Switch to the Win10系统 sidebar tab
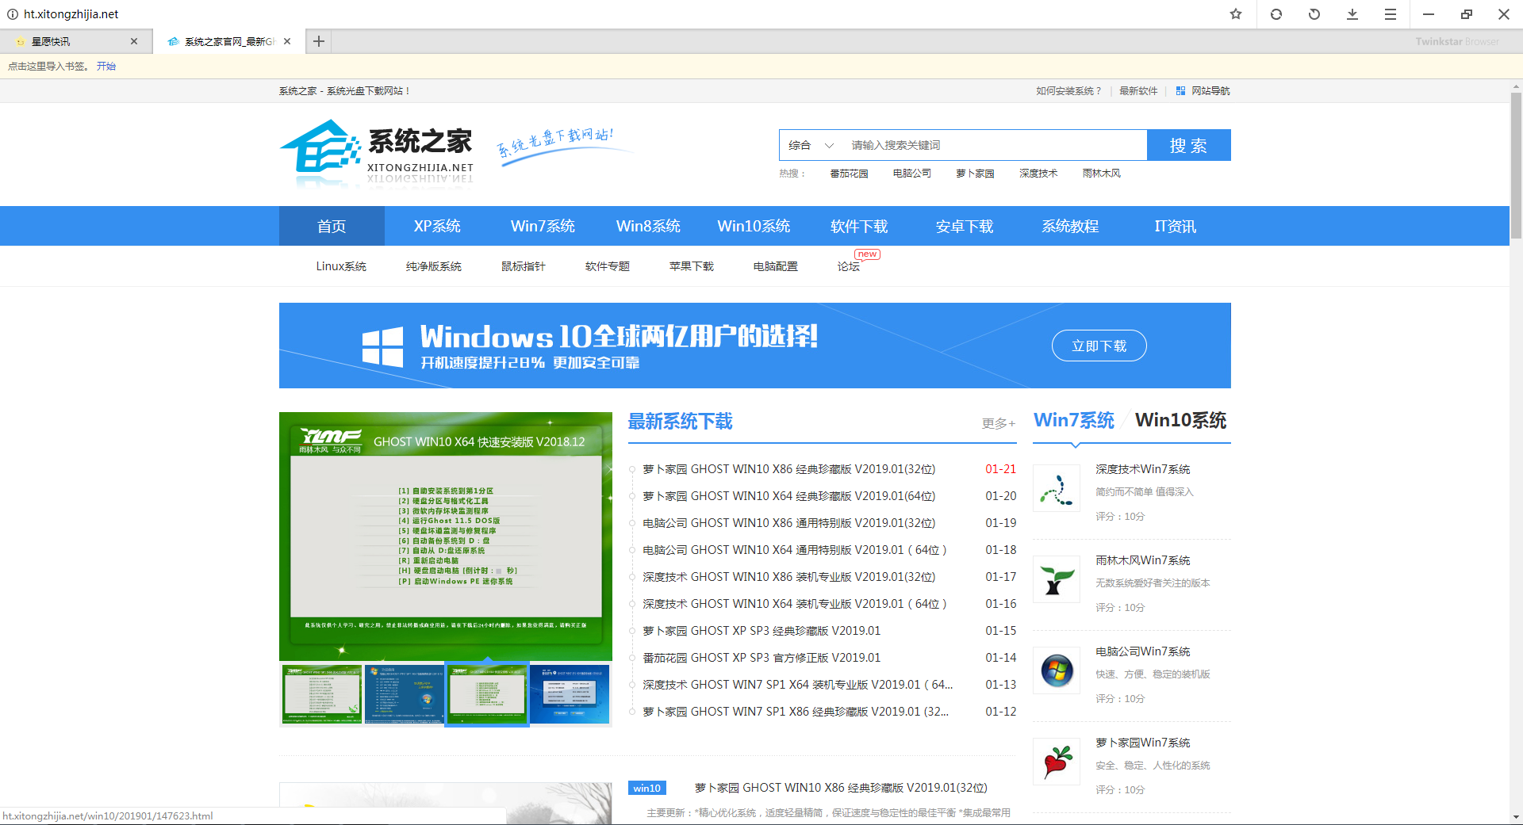Image resolution: width=1523 pixels, height=825 pixels. tap(1180, 420)
